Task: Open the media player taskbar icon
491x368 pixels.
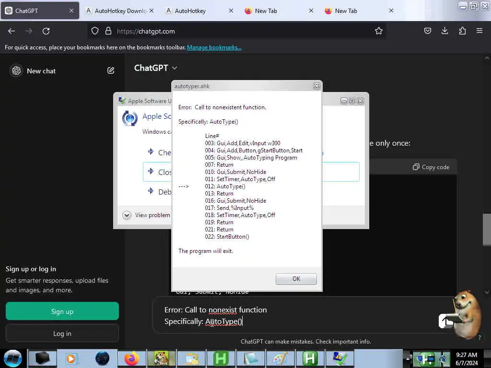Action: click(x=71, y=358)
